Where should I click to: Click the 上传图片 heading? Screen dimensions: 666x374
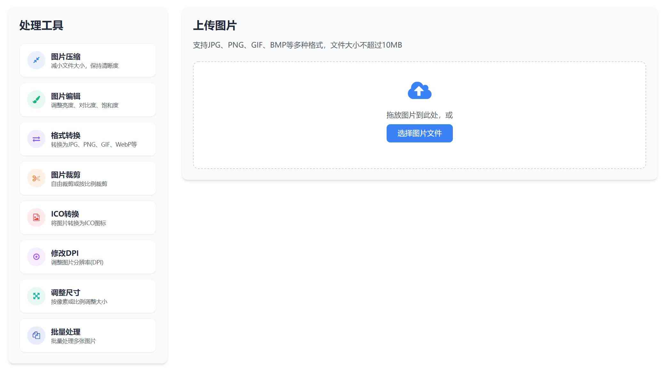pos(215,25)
